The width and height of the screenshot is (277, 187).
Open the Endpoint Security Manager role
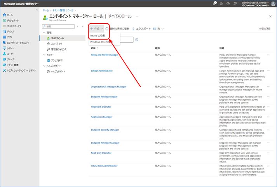105,130
